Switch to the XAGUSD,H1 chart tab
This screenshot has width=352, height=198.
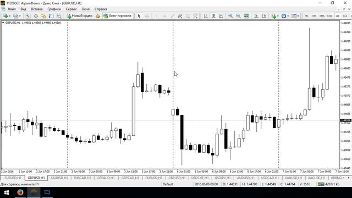point(317,178)
